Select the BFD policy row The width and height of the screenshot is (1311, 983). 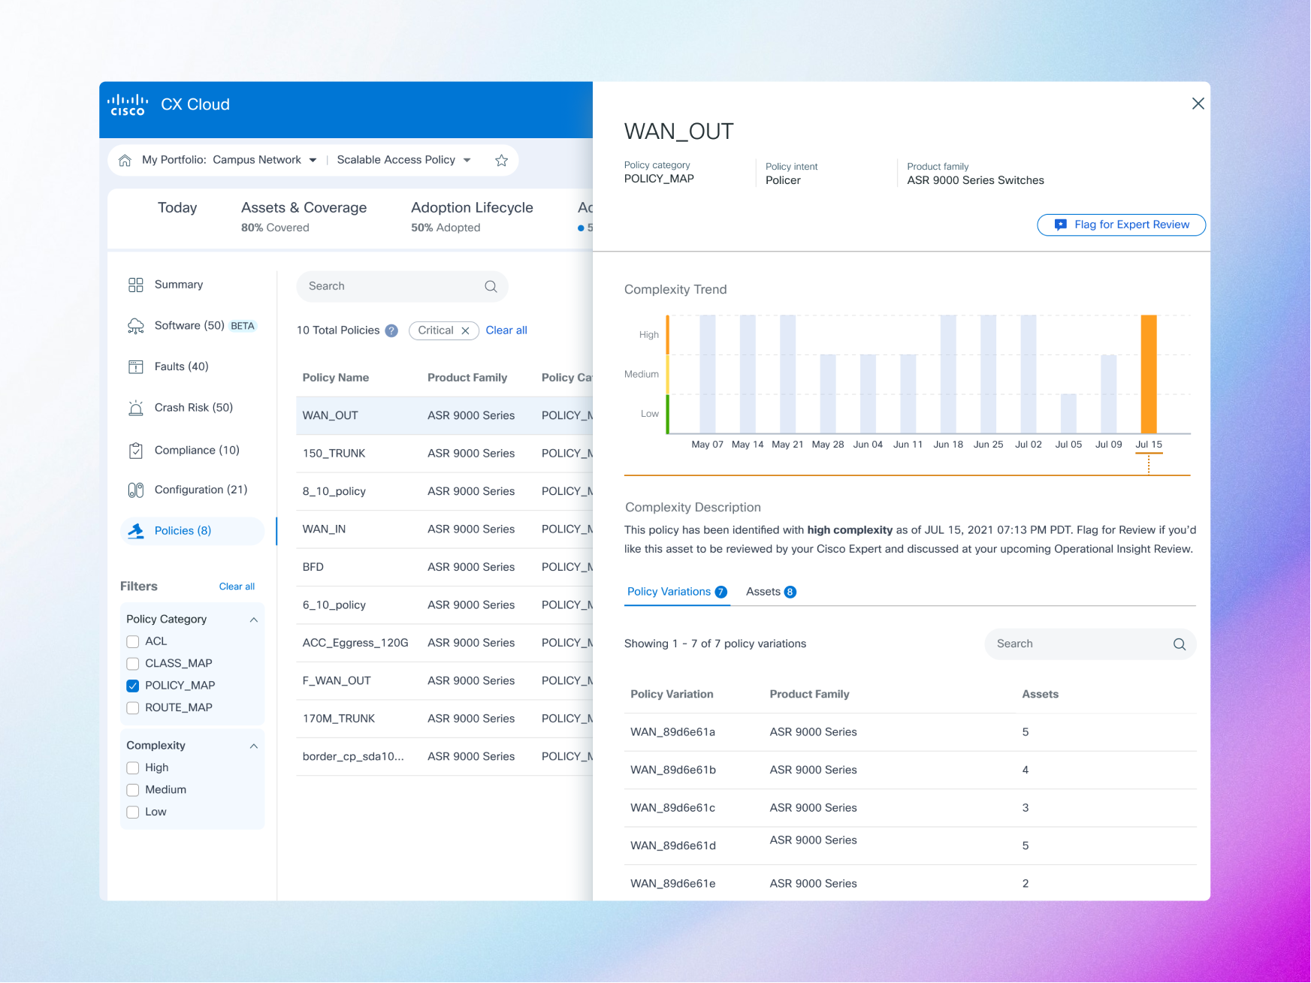[x=444, y=568]
